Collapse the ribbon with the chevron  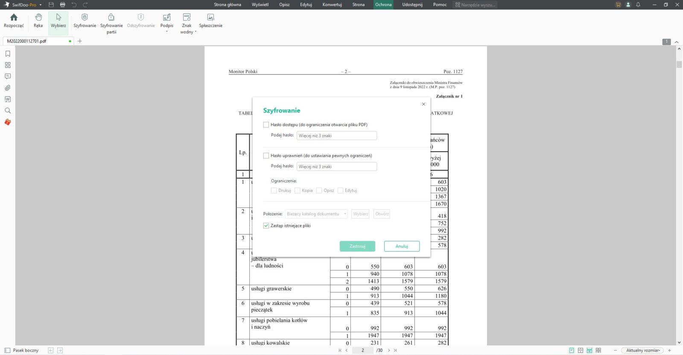[x=677, y=42]
